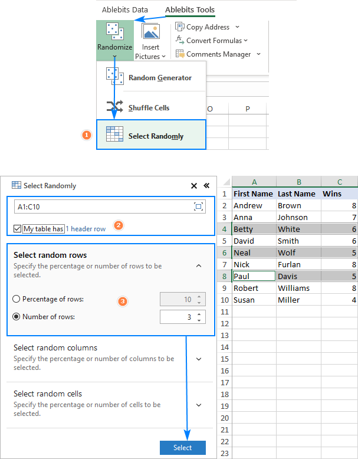Choose Shuffle Cells menu item

point(151,107)
